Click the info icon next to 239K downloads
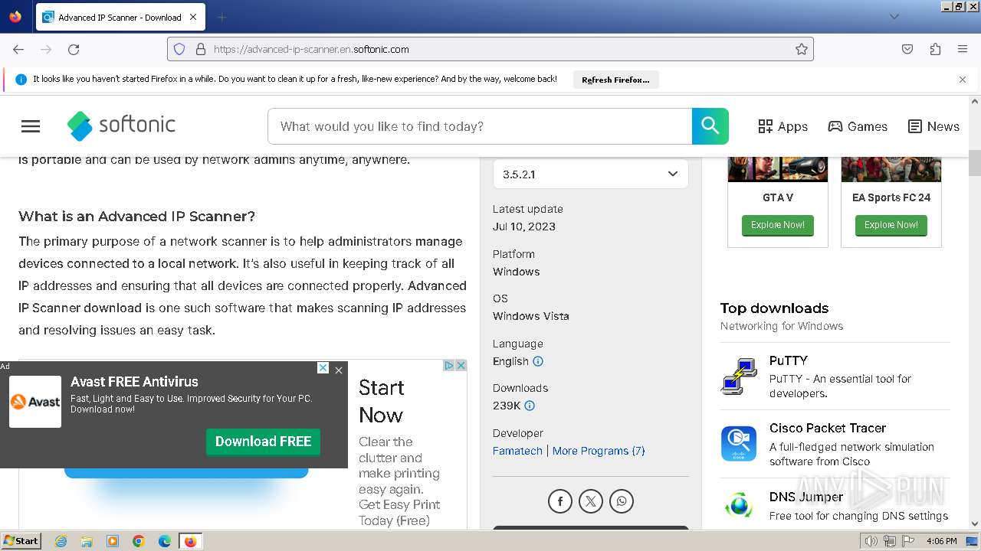 coord(530,406)
